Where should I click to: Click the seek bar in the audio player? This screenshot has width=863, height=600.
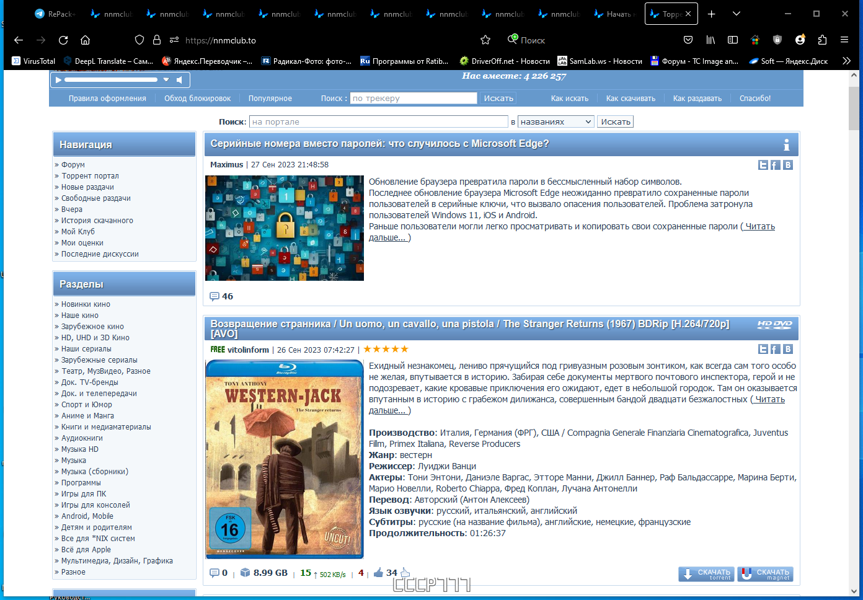pos(112,79)
